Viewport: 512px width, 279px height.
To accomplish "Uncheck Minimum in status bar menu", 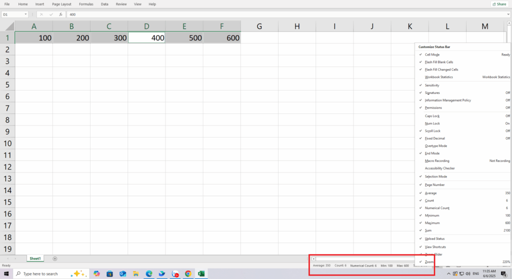I will [464, 215].
